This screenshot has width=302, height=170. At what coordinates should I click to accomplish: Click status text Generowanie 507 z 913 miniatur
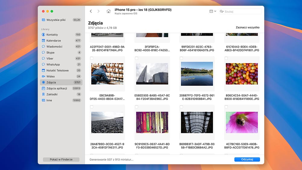111,159
